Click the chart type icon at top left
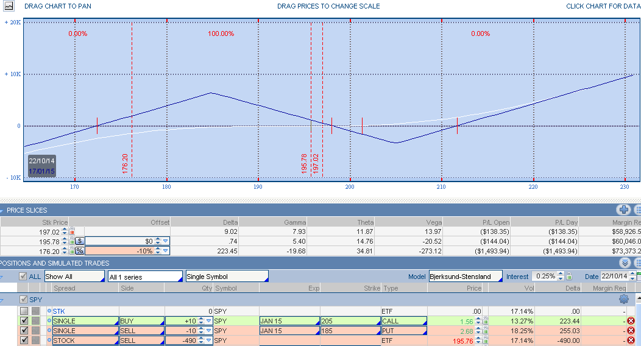641x346 pixels. [9, 5]
